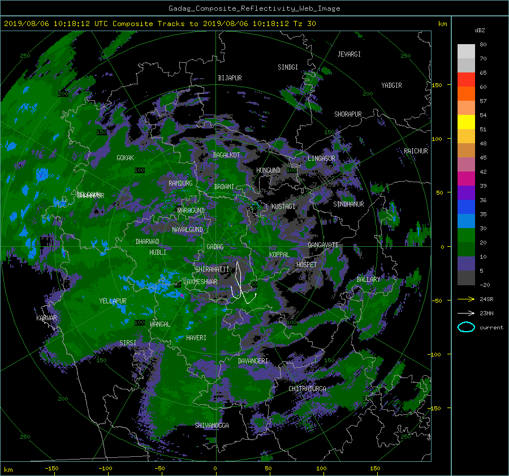
Task: Click the NAVALGUND city label
Action: (x=187, y=230)
